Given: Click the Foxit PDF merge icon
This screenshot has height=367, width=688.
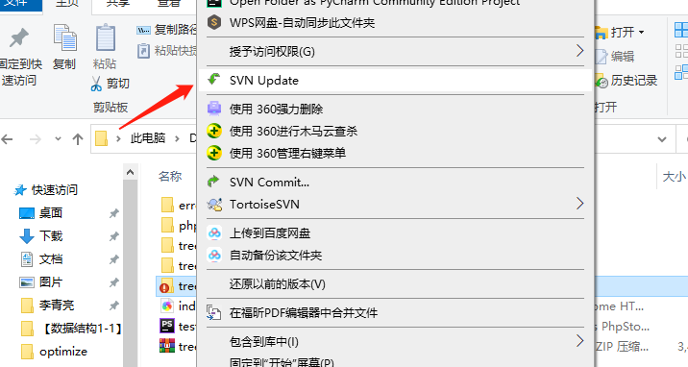Looking at the screenshot, I should 214,312.
